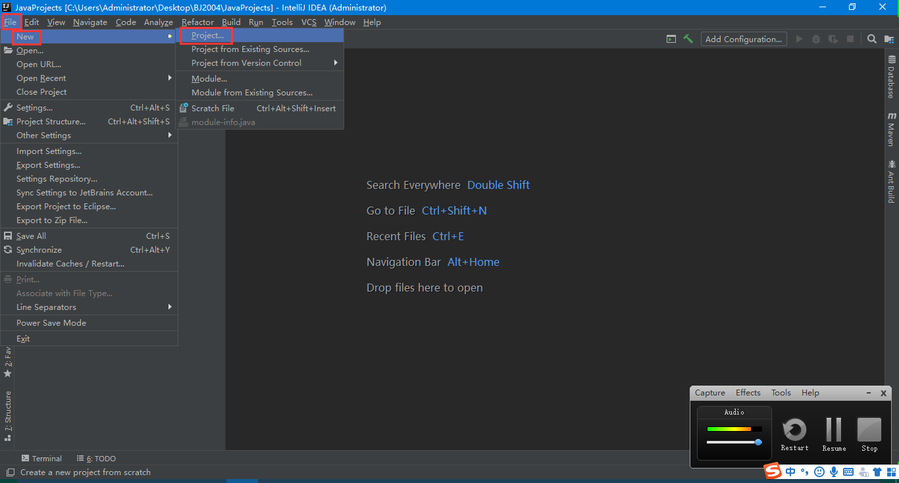Choose Synchronize in File menu
The image size is (899, 483).
[89, 250]
